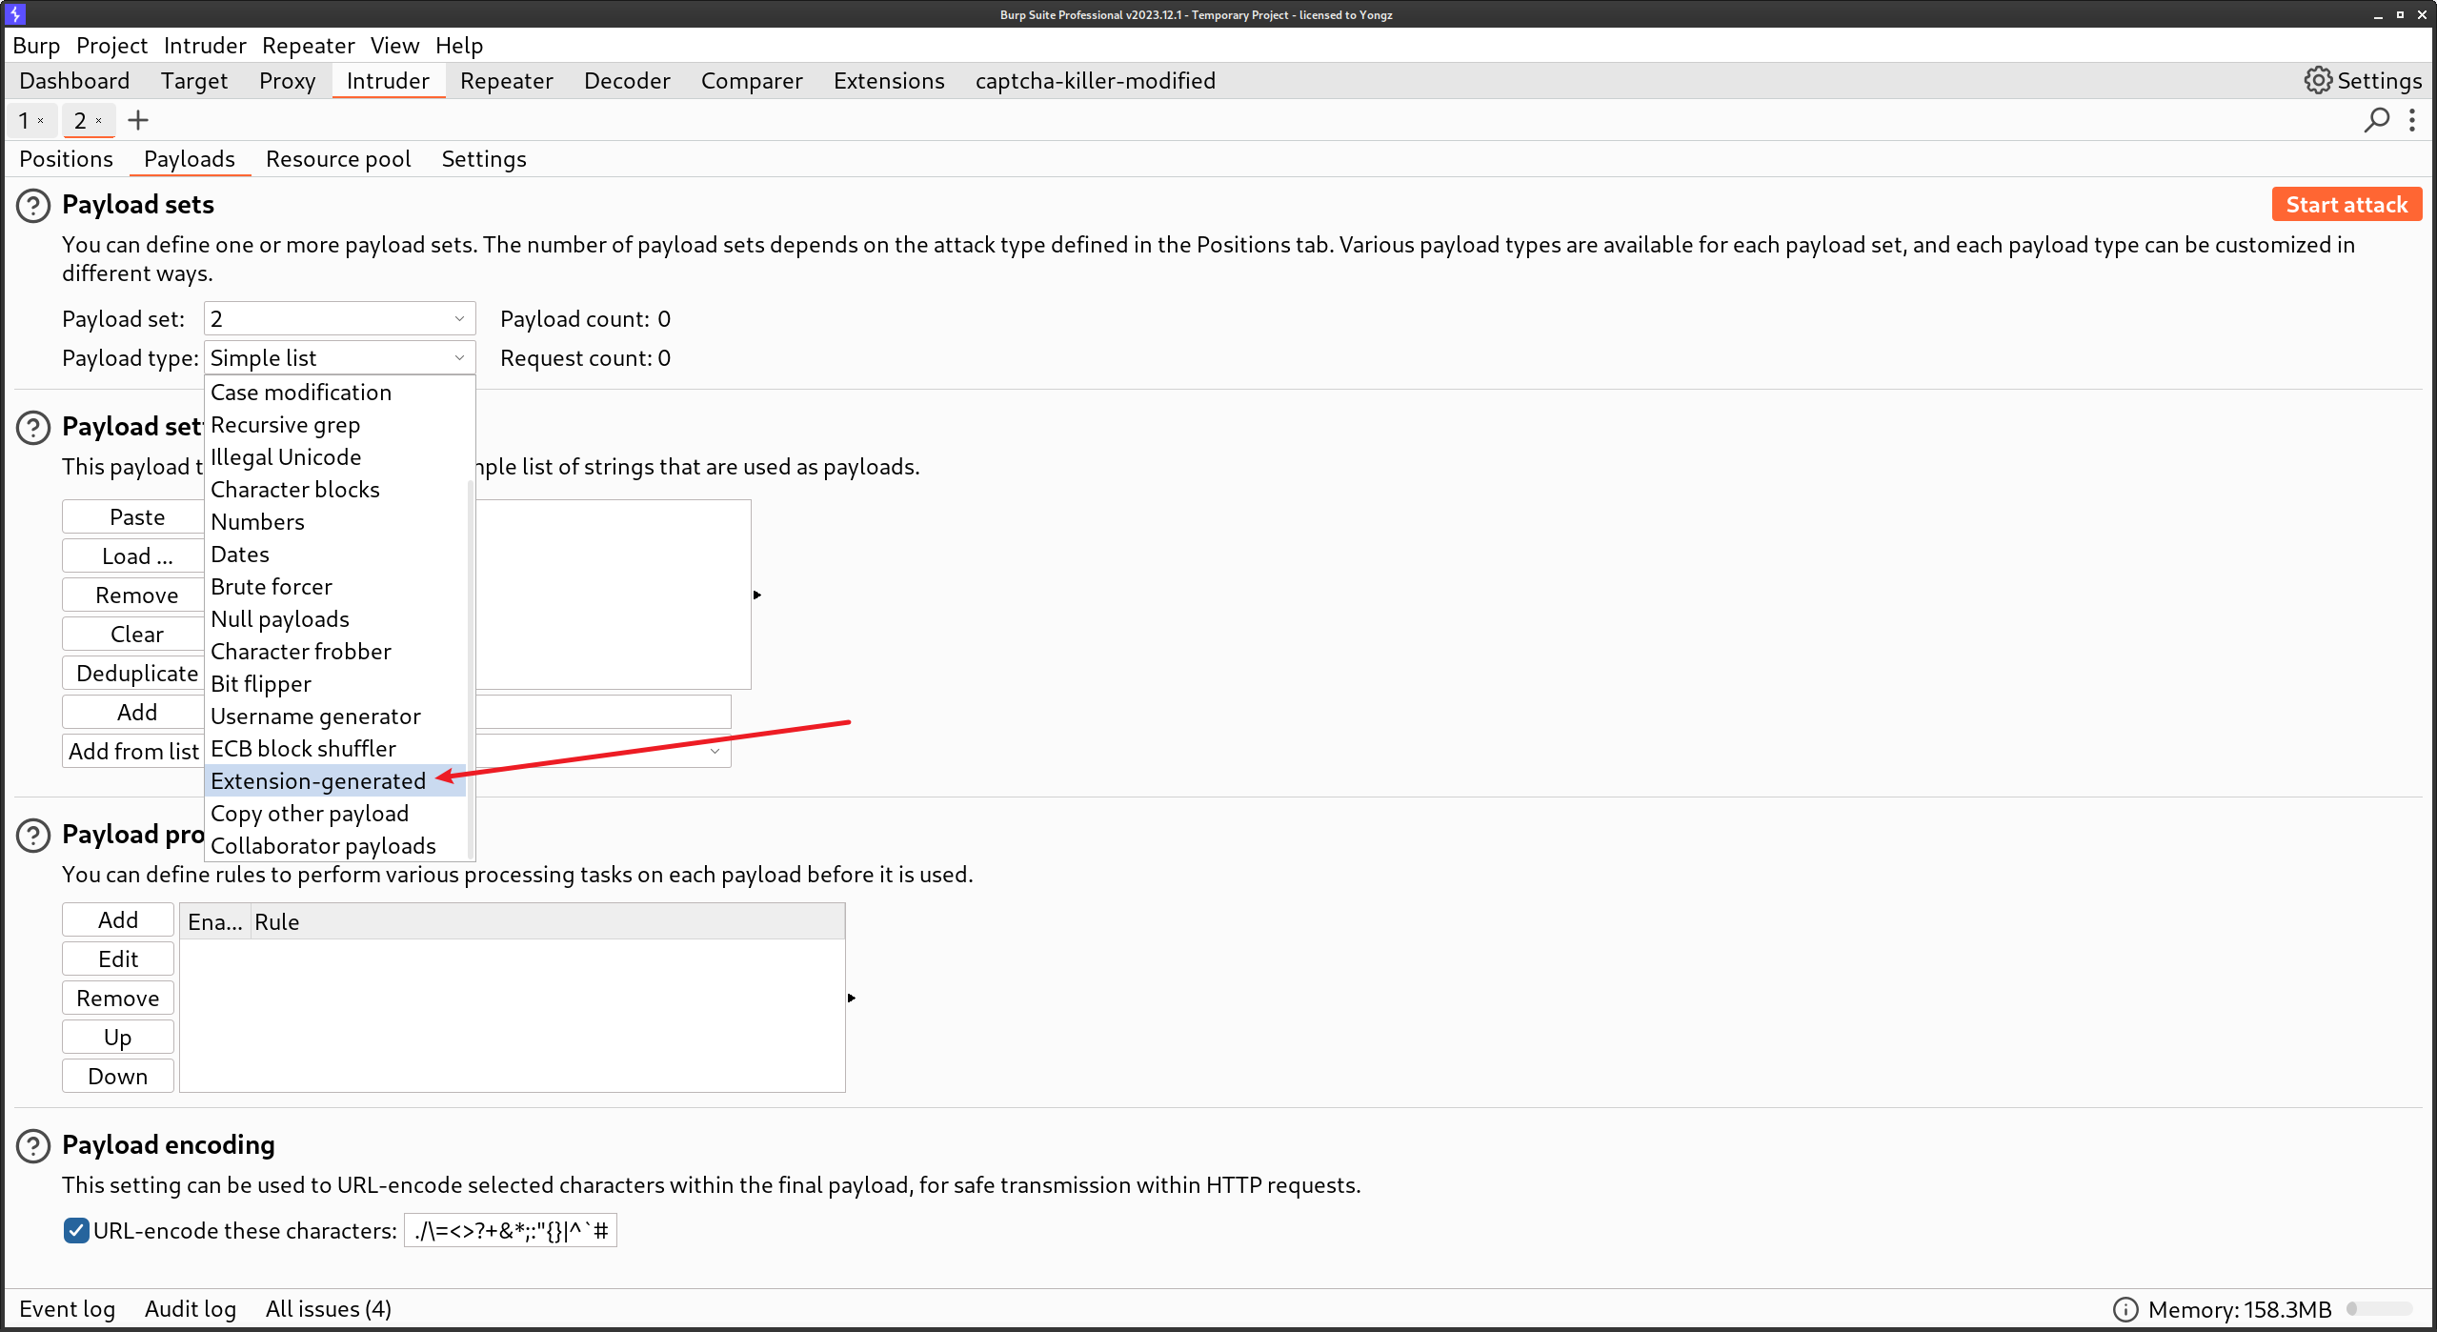Open the Project menu
The width and height of the screenshot is (2437, 1332).
[111, 46]
